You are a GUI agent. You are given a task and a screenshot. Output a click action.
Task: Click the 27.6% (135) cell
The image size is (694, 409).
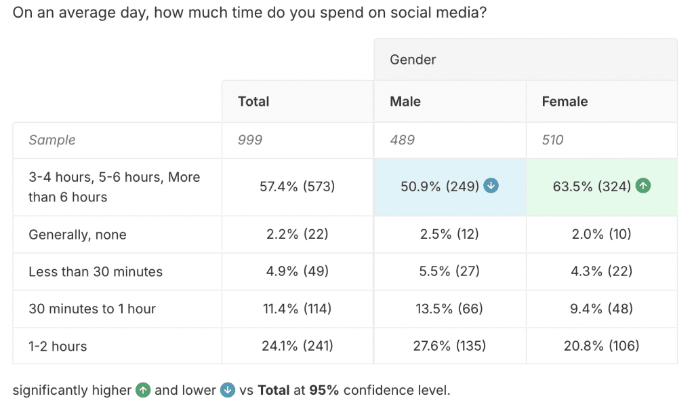pos(449,346)
